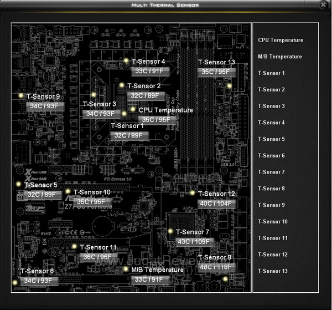Select M/B Temperature in the right list
The image size is (332, 310).
280,57
